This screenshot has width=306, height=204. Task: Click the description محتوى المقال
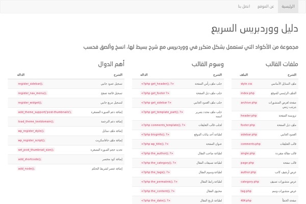[x=214, y=191]
